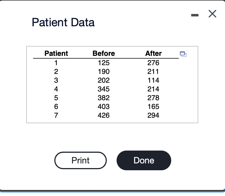Select patient 1's Before value 125
Screen dimensions: 225x196
104,63
